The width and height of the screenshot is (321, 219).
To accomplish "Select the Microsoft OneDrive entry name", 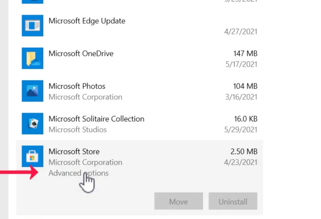I will pyautogui.click(x=81, y=53).
